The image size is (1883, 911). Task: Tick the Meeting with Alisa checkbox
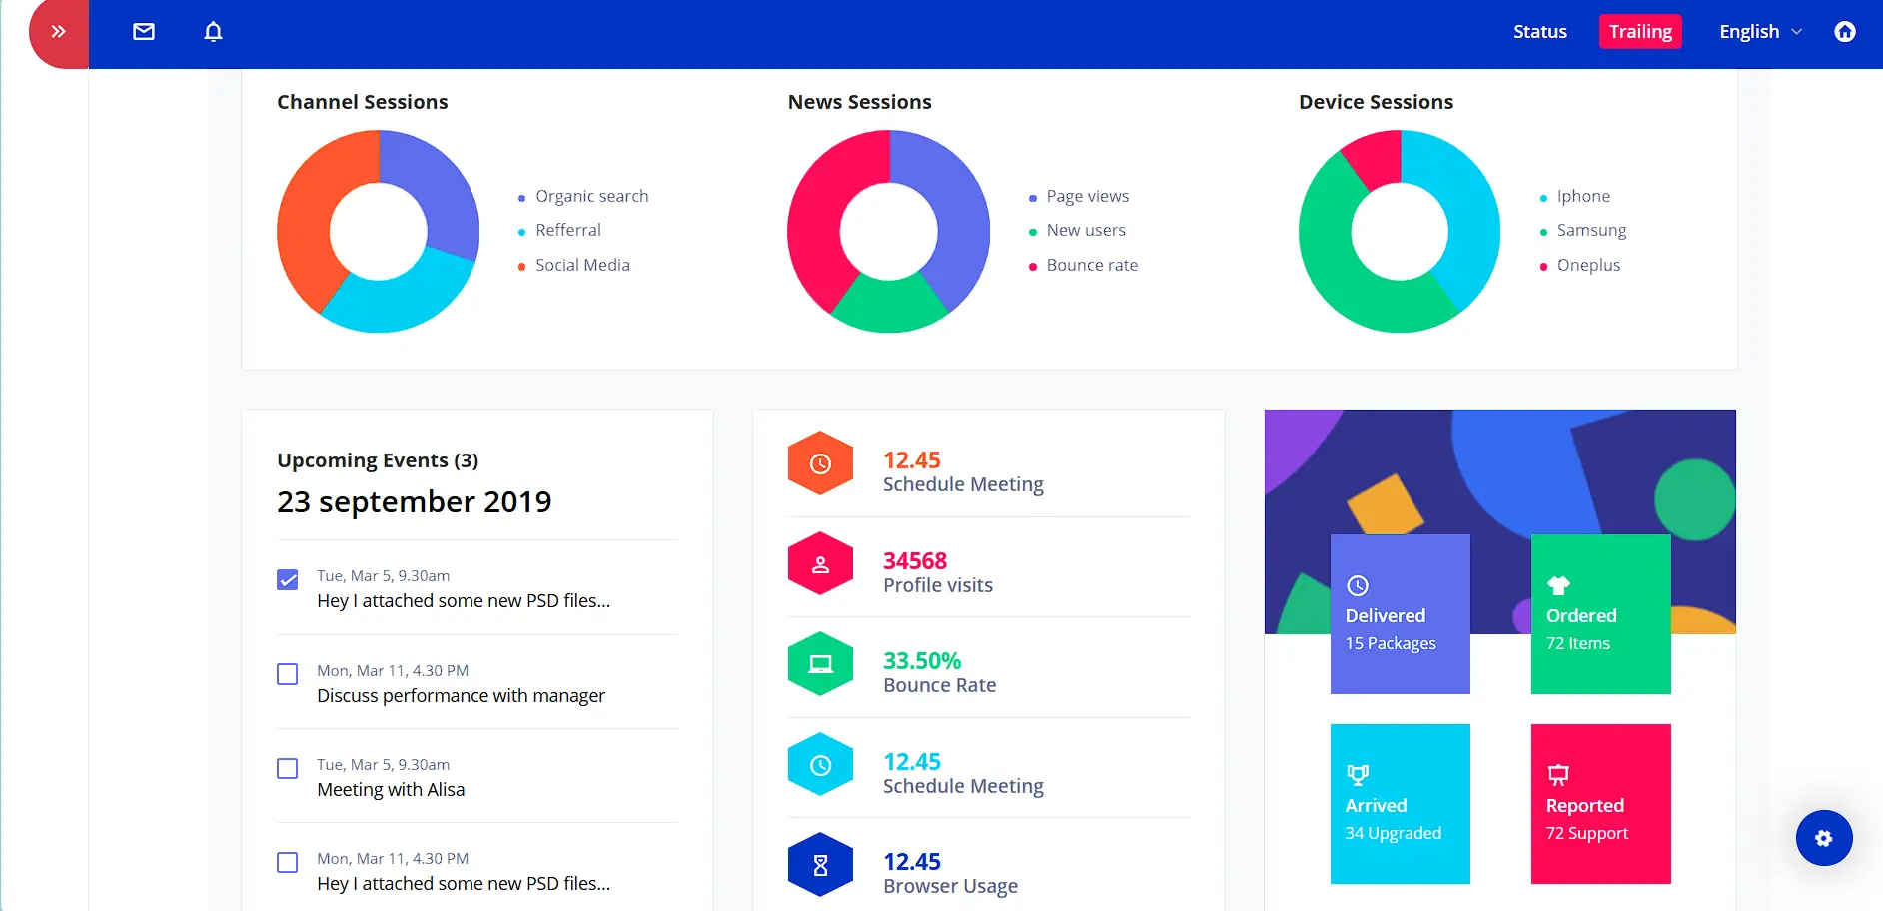tap(288, 768)
